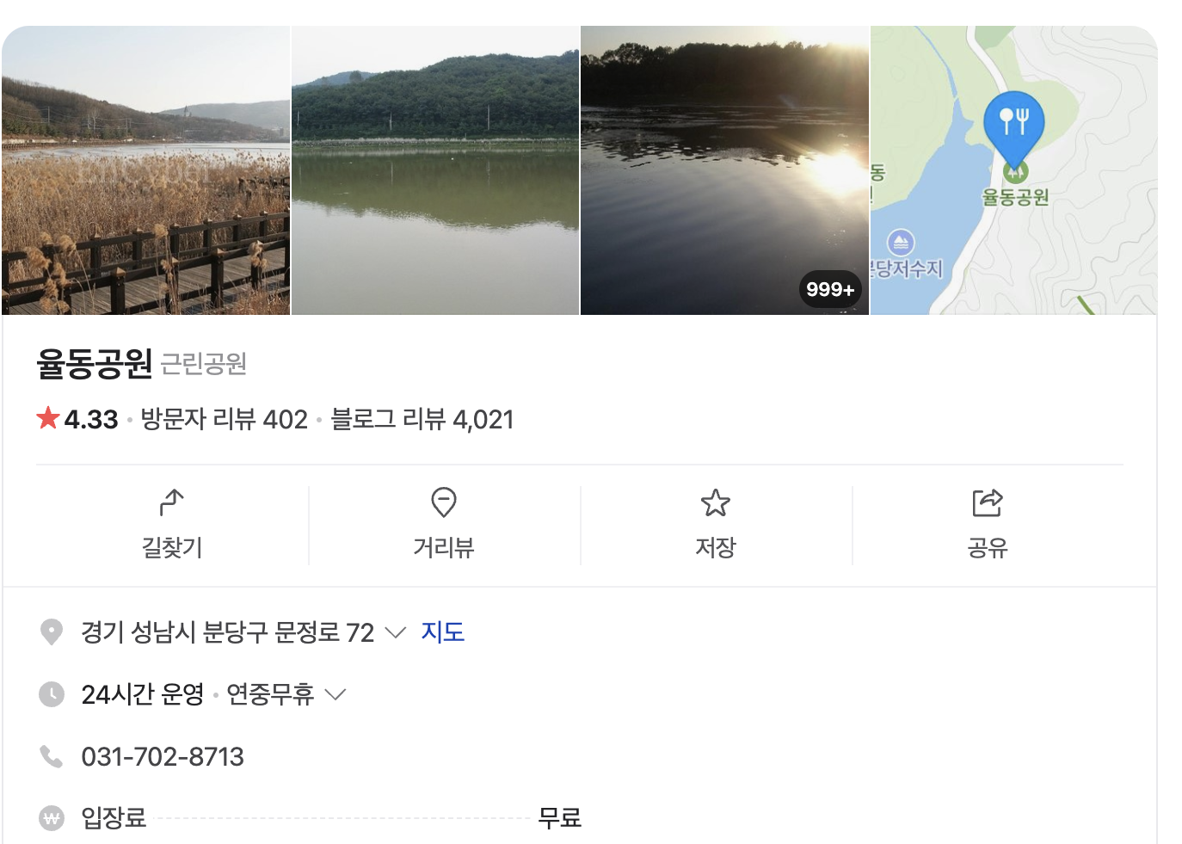Click the phone icon next to 031-702-8713
The width and height of the screenshot is (1182, 844).
52,755
